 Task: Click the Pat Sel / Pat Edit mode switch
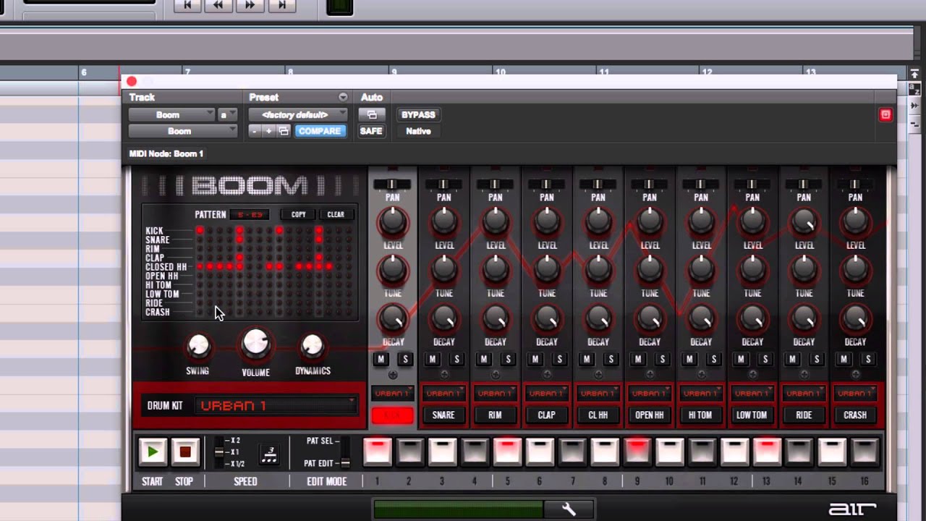click(345, 452)
